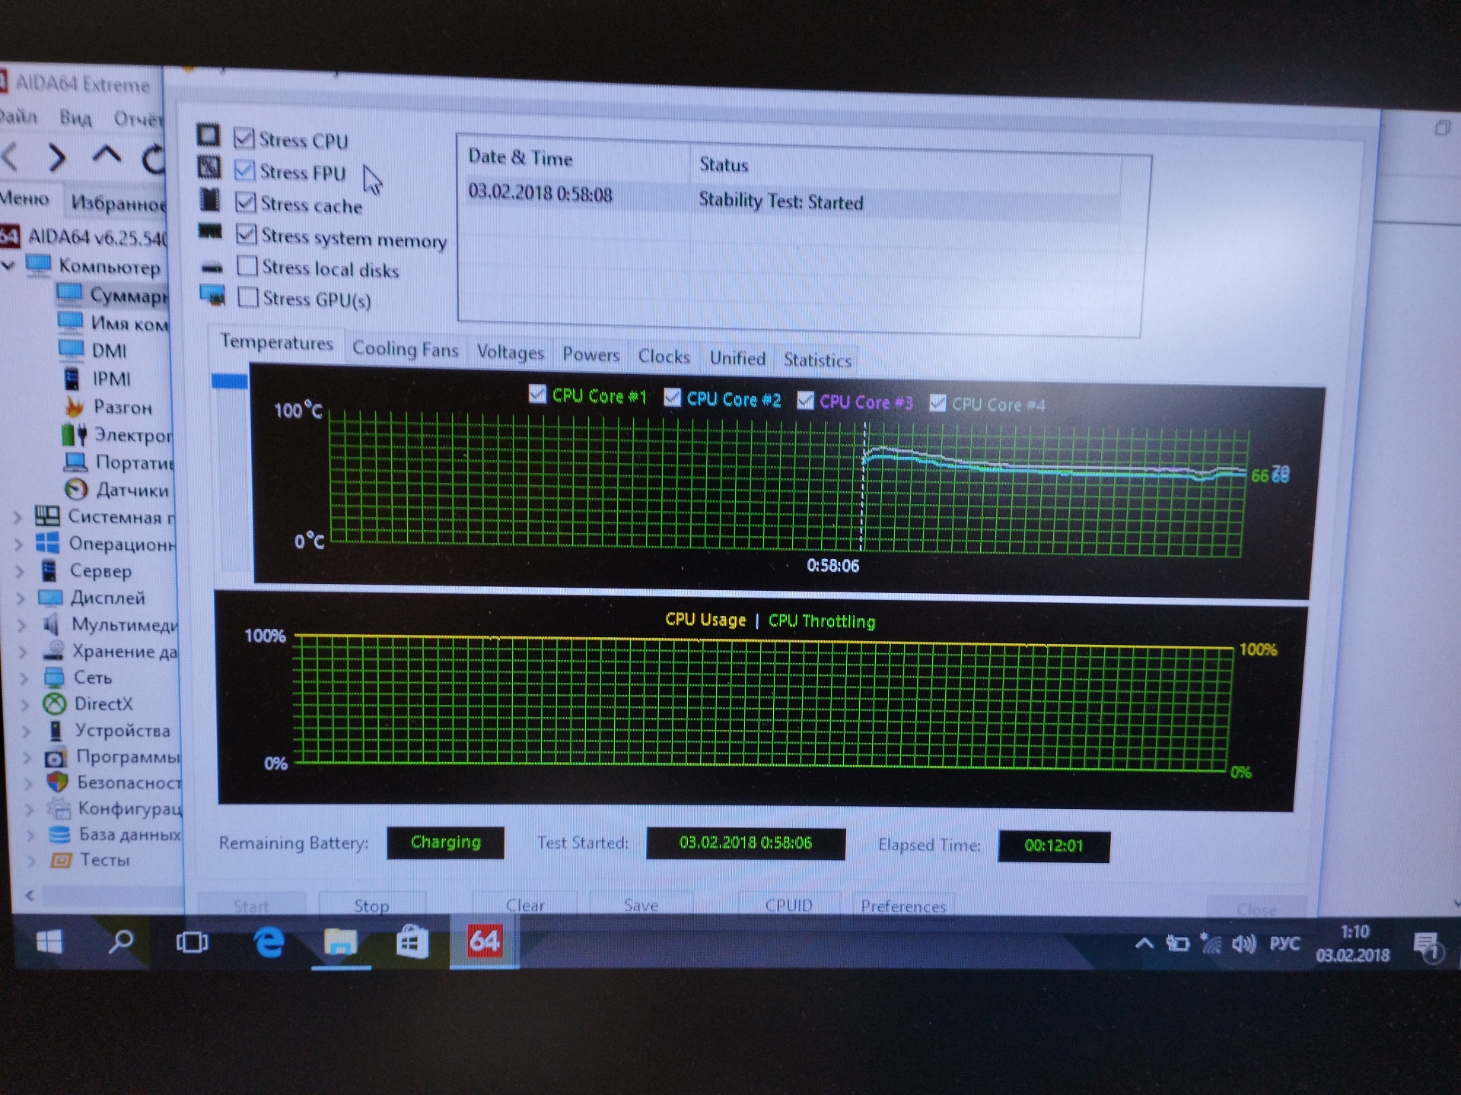Screen dimensions: 1461x1095
Task: Expand the DirectX tree node
Action: click(x=25, y=705)
